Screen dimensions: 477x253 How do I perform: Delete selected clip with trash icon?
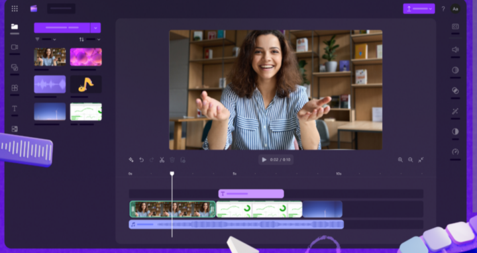pos(172,160)
